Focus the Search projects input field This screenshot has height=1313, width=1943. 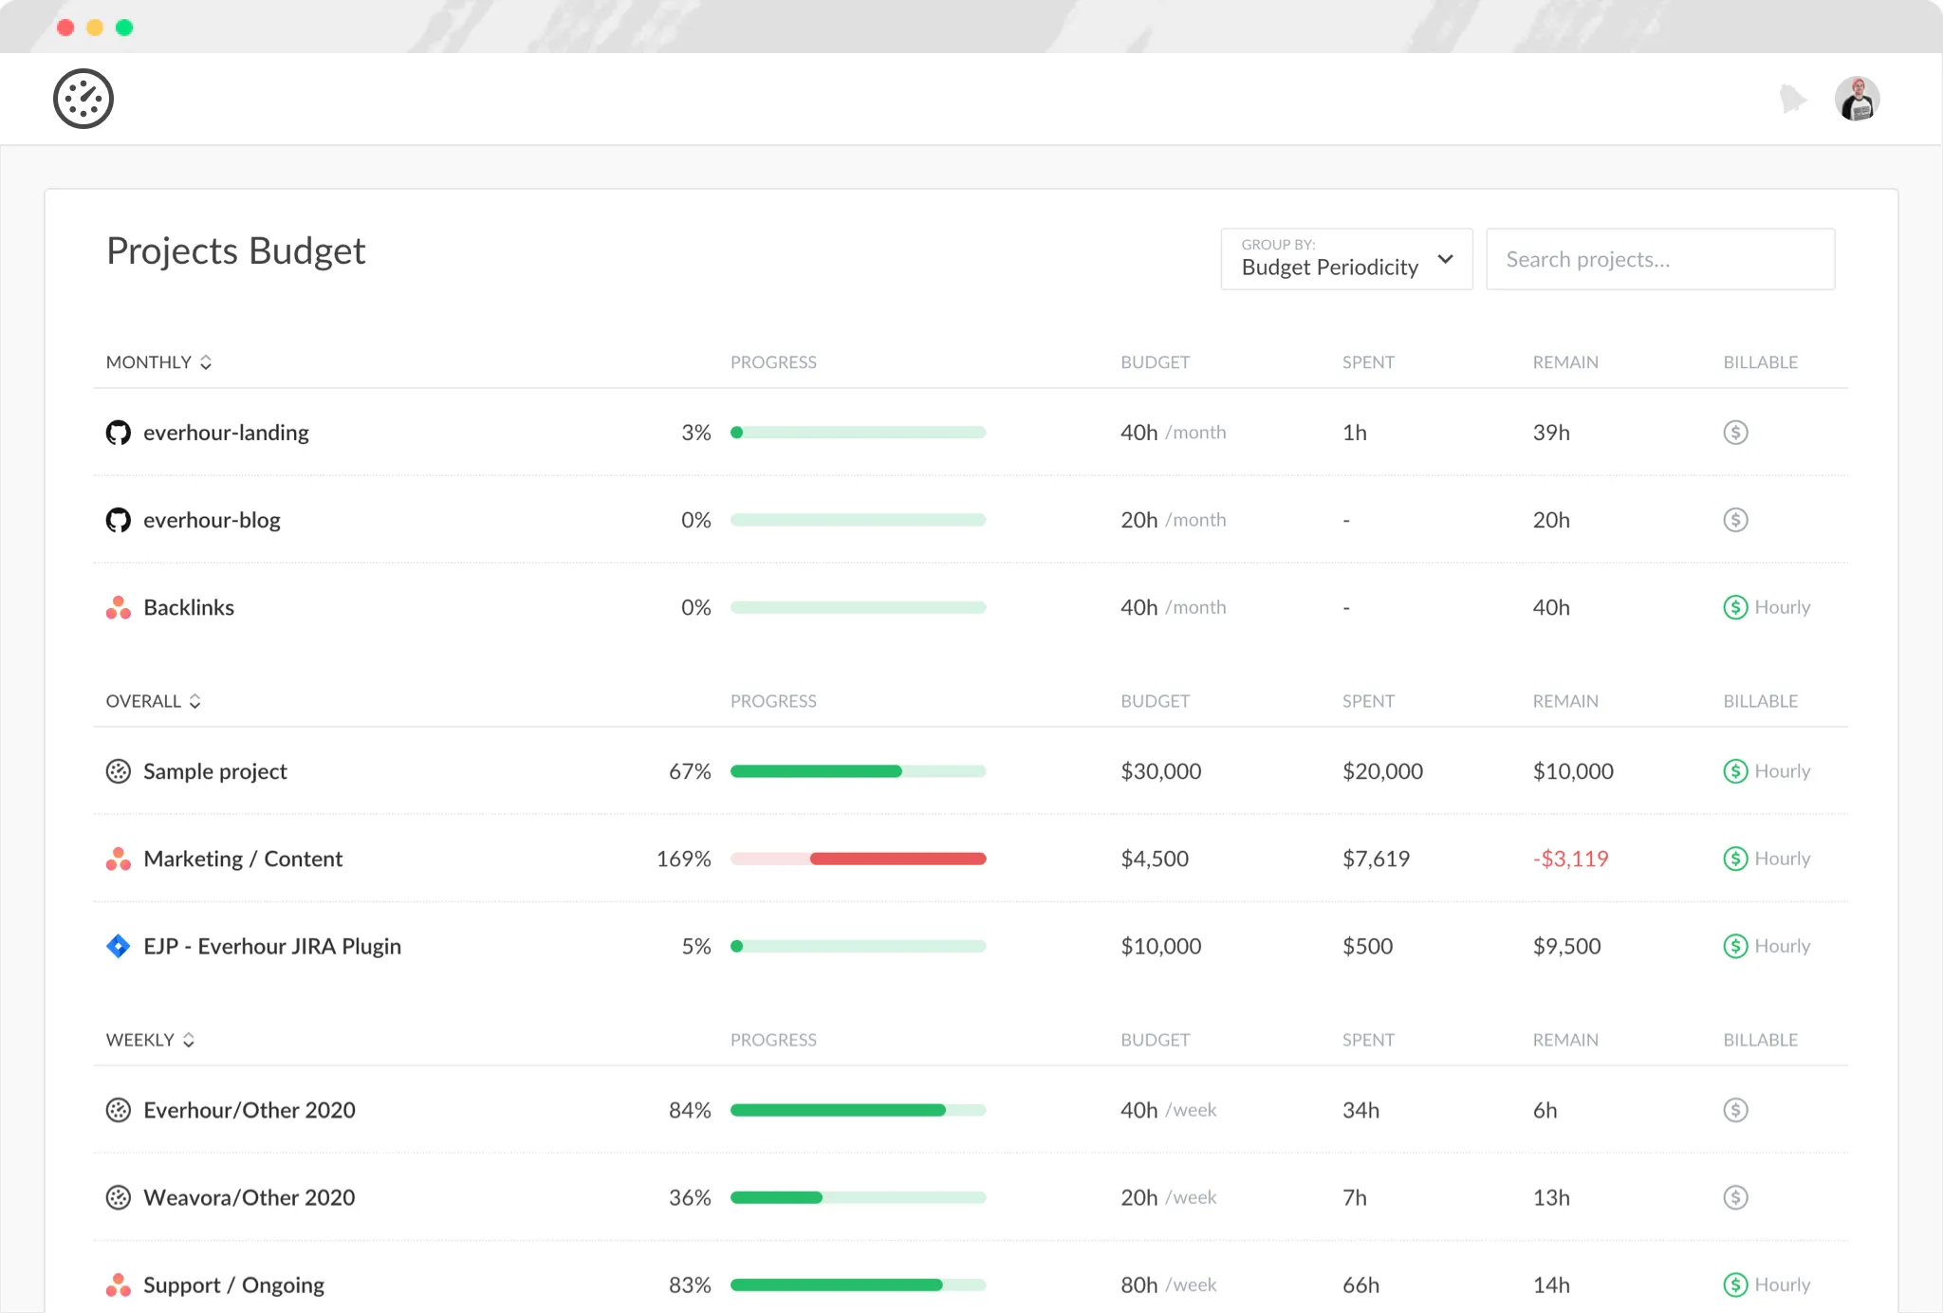[x=1660, y=259]
